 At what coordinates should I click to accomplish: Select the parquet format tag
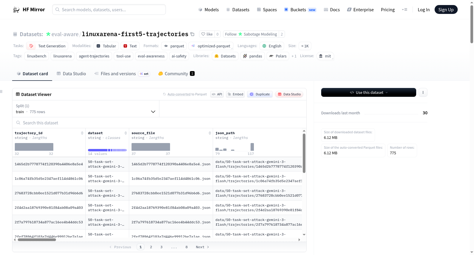tap(174, 46)
